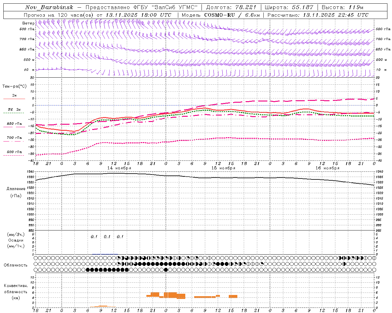392x313 pixels.
Task: Click the 850 гПа temperature legend entry
Action: 14,124
